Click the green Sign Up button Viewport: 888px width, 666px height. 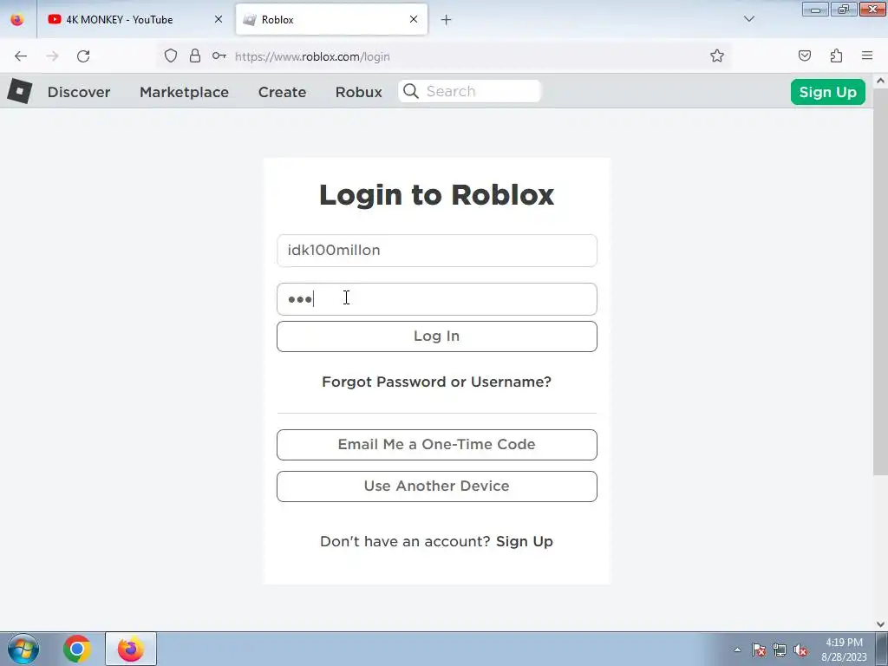(827, 92)
